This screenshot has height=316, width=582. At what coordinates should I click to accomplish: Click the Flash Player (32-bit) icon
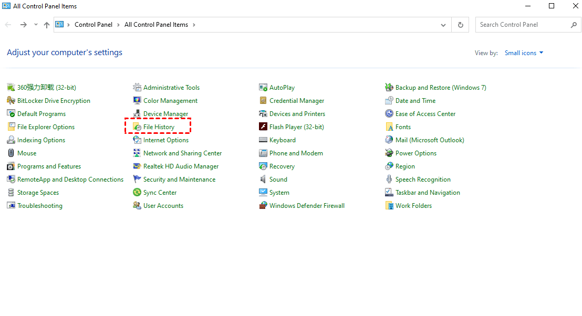pos(263,127)
